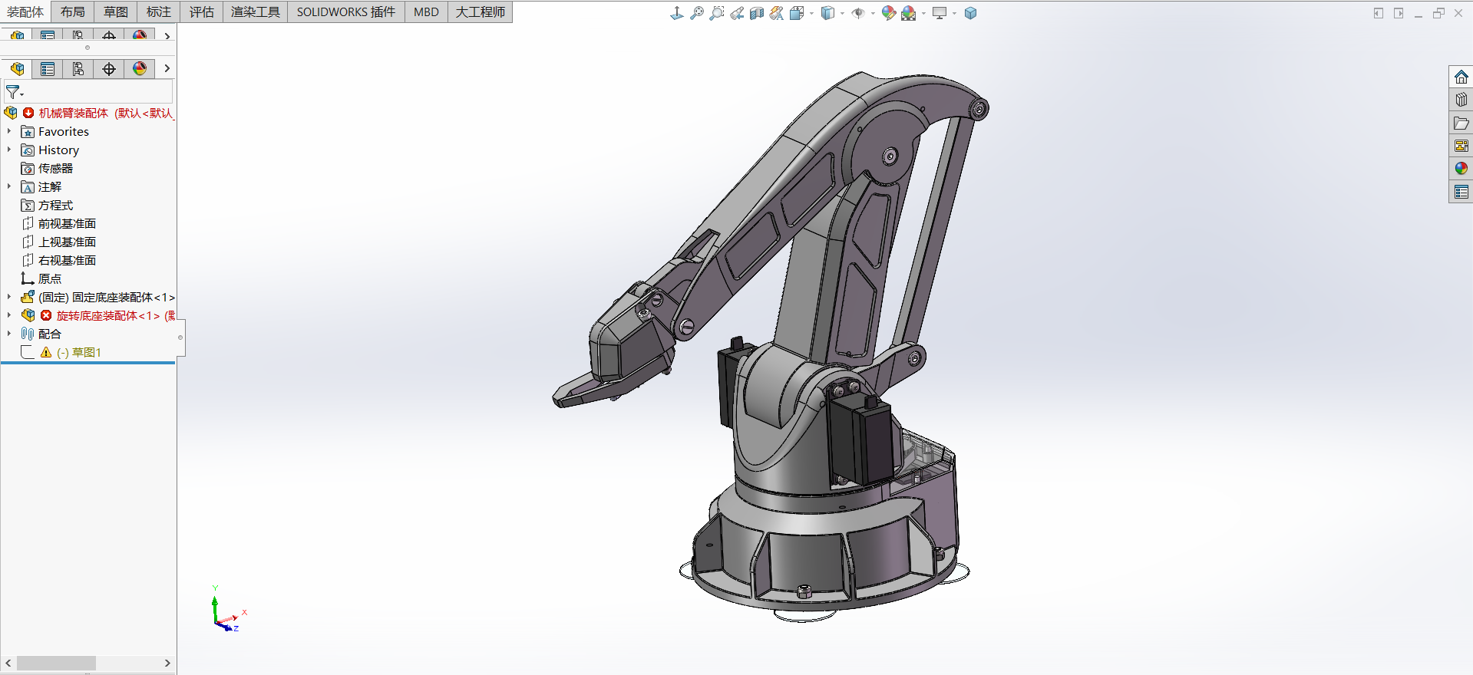This screenshot has height=675, width=1473.
Task: Click the tree filter funnel icon
Action: [x=14, y=92]
